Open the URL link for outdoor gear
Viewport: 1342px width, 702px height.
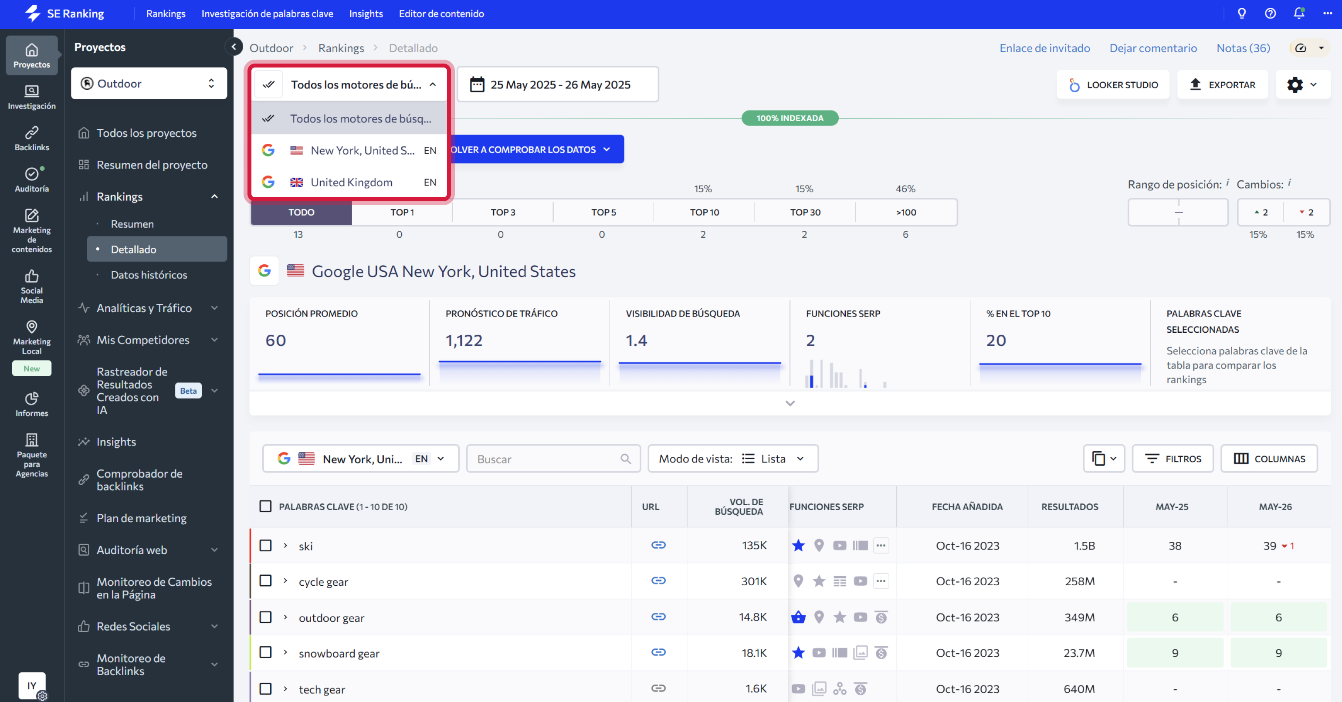coord(658,617)
